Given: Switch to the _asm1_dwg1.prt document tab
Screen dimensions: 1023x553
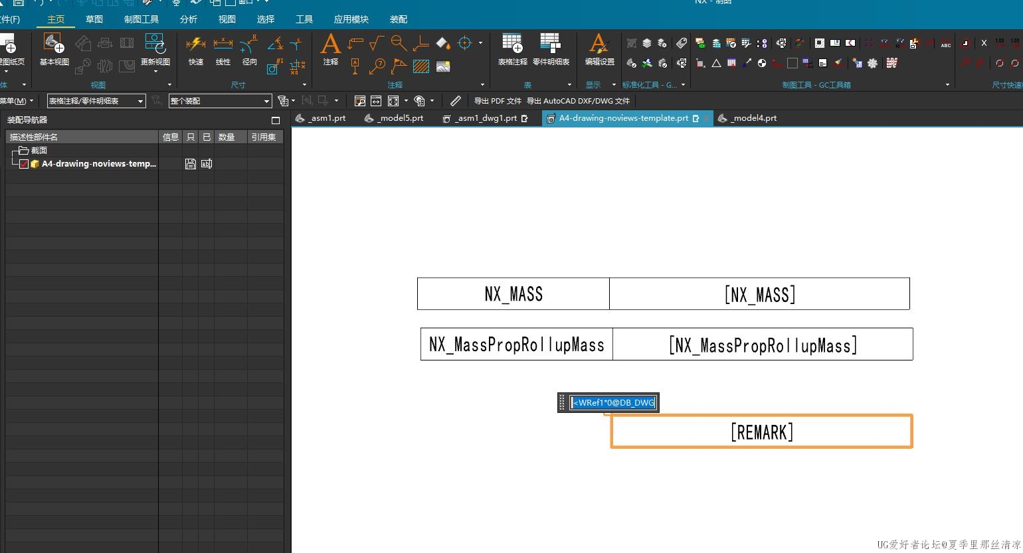Looking at the screenshot, I should (x=484, y=118).
